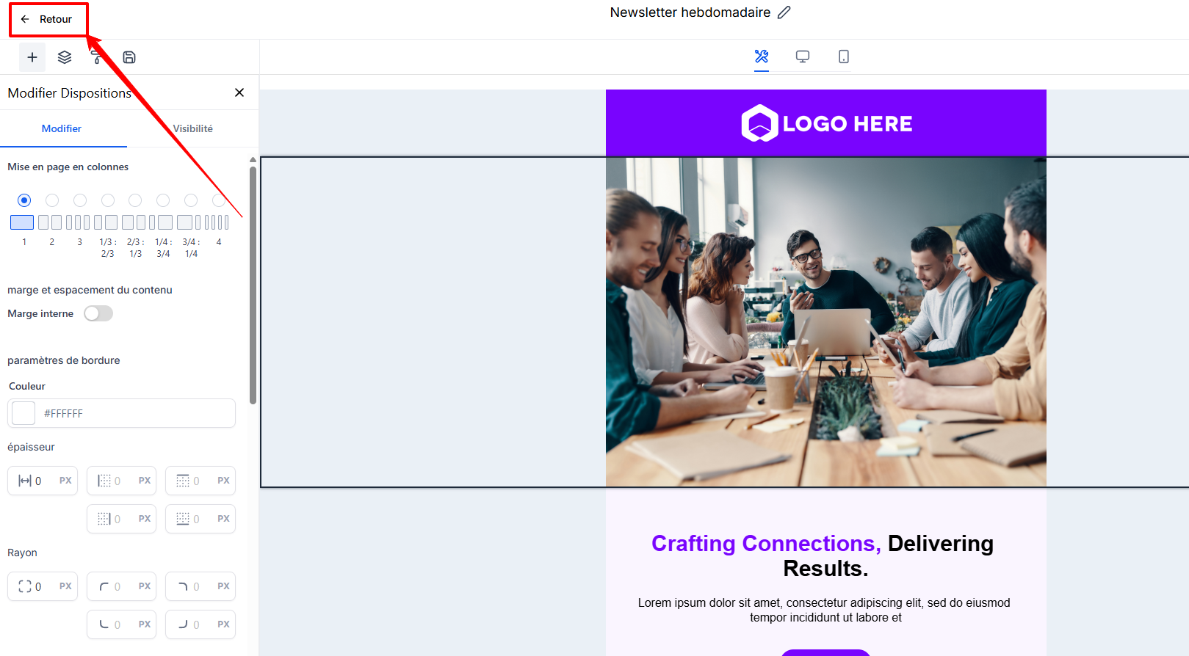Click the white border color swatch
This screenshot has height=656, width=1189.
(24, 413)
